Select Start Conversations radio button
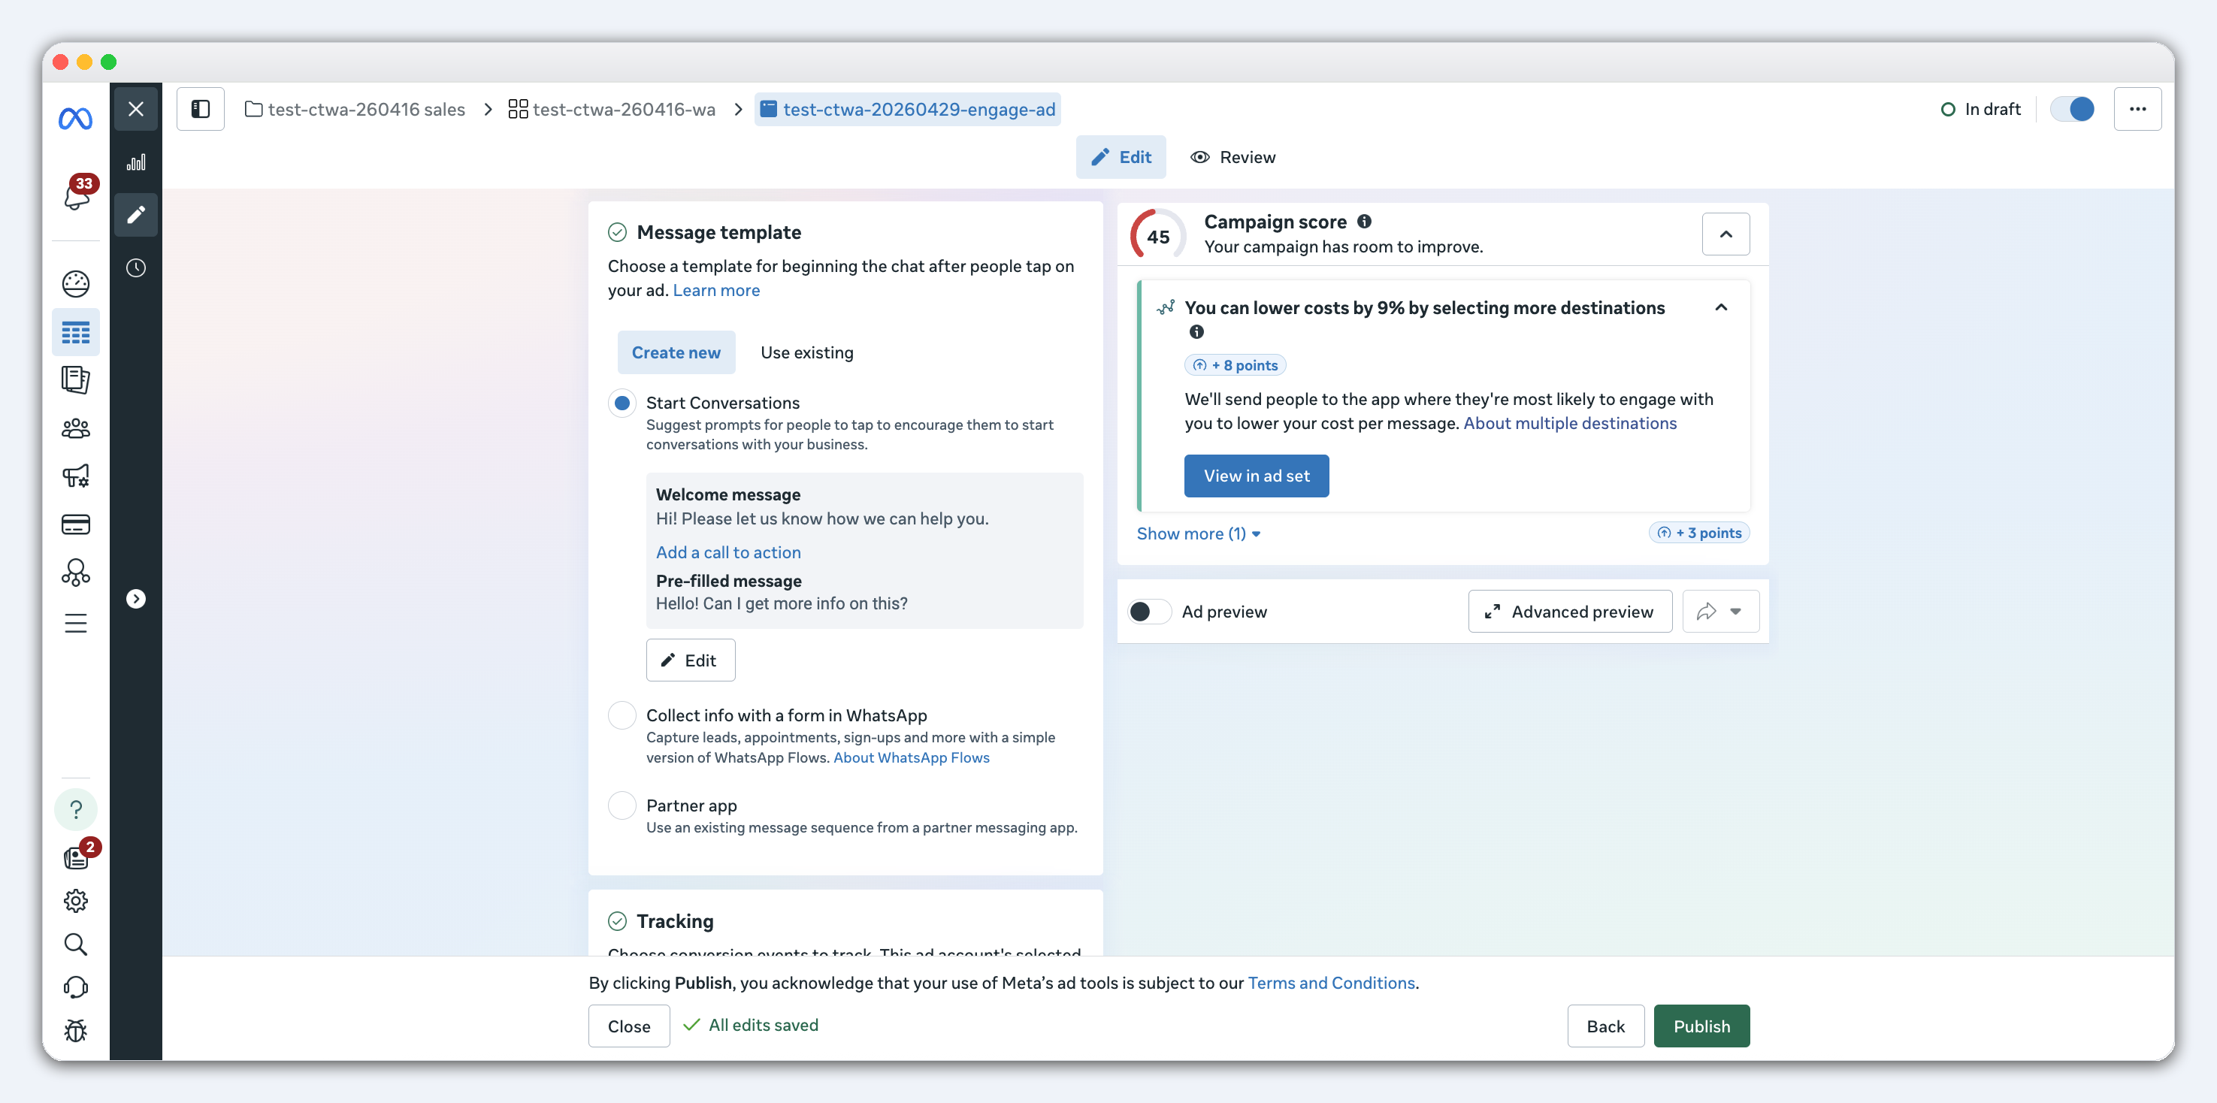Image resolution: width=2217 pixels, height=1103 pixels. (622, 403)
